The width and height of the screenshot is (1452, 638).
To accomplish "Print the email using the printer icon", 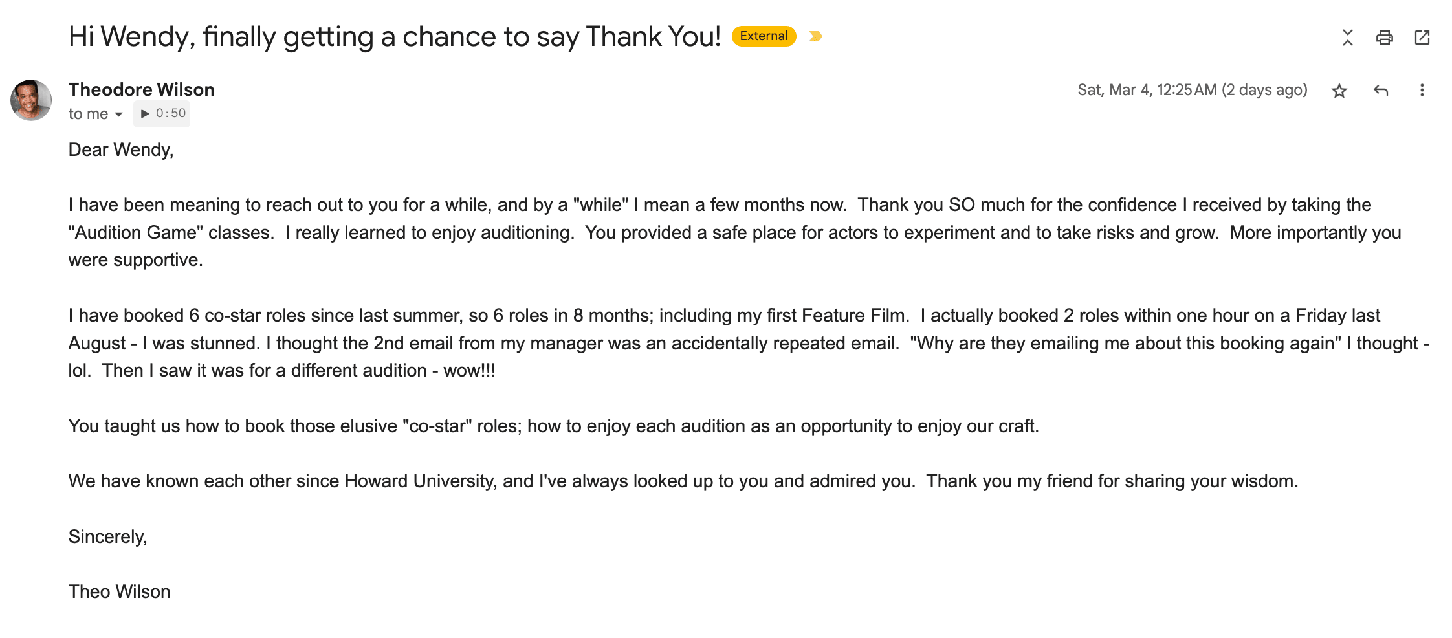I will [1384, 38].
